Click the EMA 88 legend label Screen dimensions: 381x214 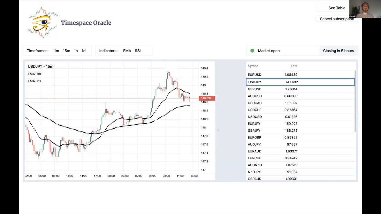click(35, 74)
